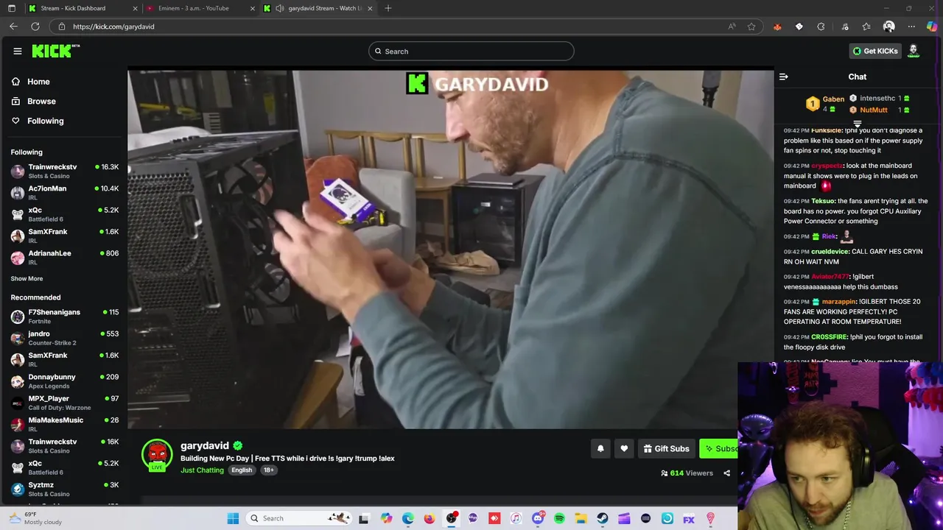The width and height of the screenshot is (943, 530).
Task: Open the weather widget showing 69°F
Action: pos(35,518)
